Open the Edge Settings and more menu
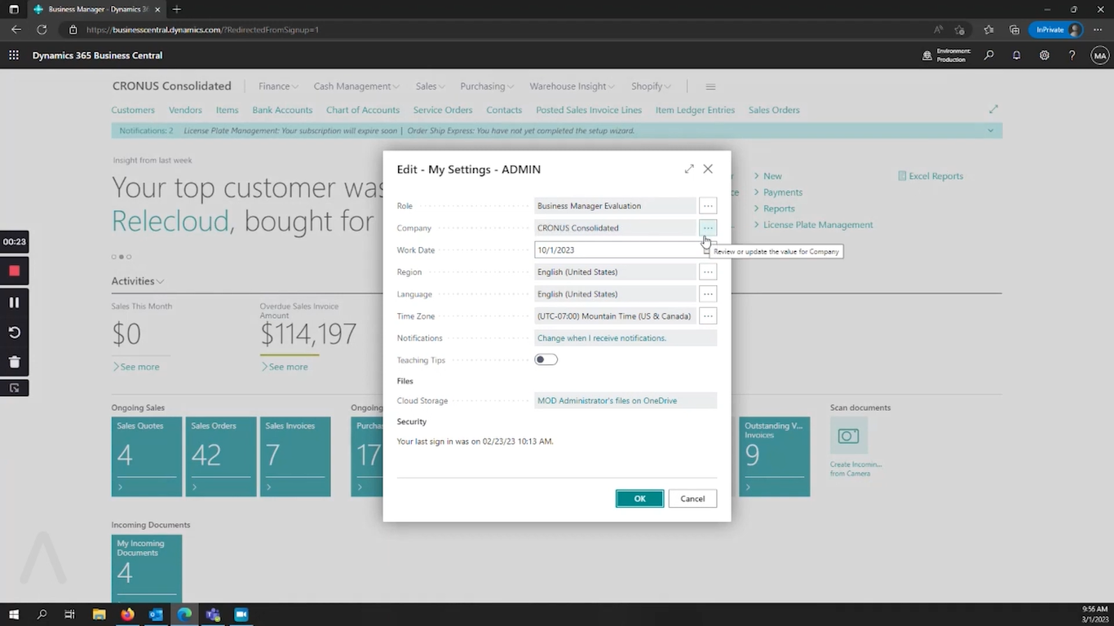 1098,29
